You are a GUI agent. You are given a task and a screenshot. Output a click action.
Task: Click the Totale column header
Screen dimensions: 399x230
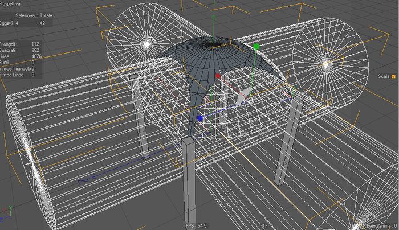pyautogui.click(x=46, y=15)
